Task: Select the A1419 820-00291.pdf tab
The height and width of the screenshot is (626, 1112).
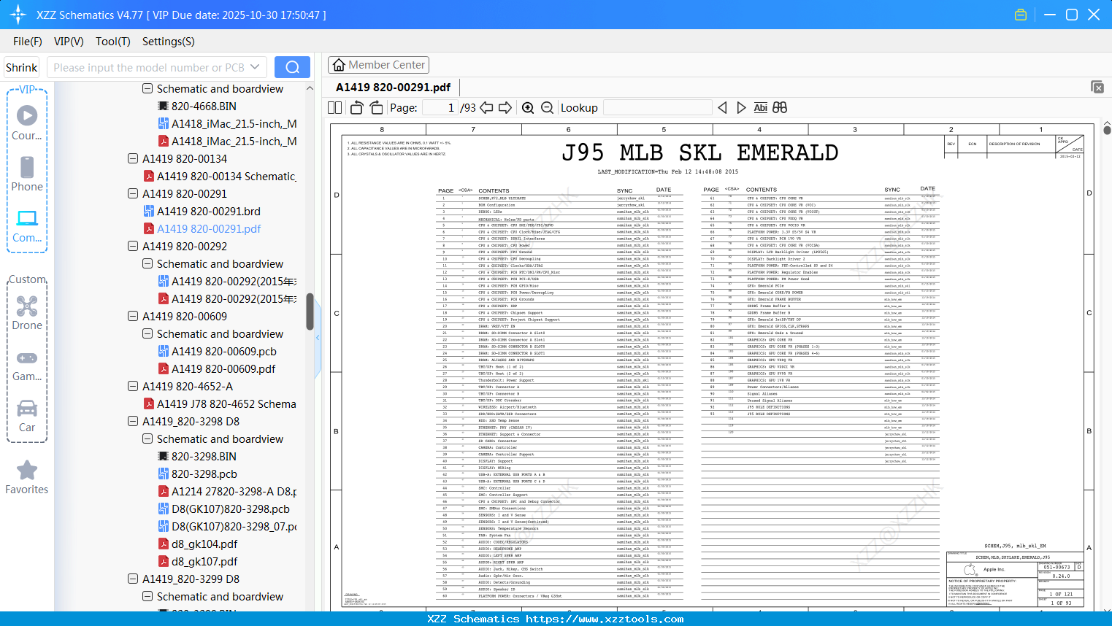Action: coord(393,88)
